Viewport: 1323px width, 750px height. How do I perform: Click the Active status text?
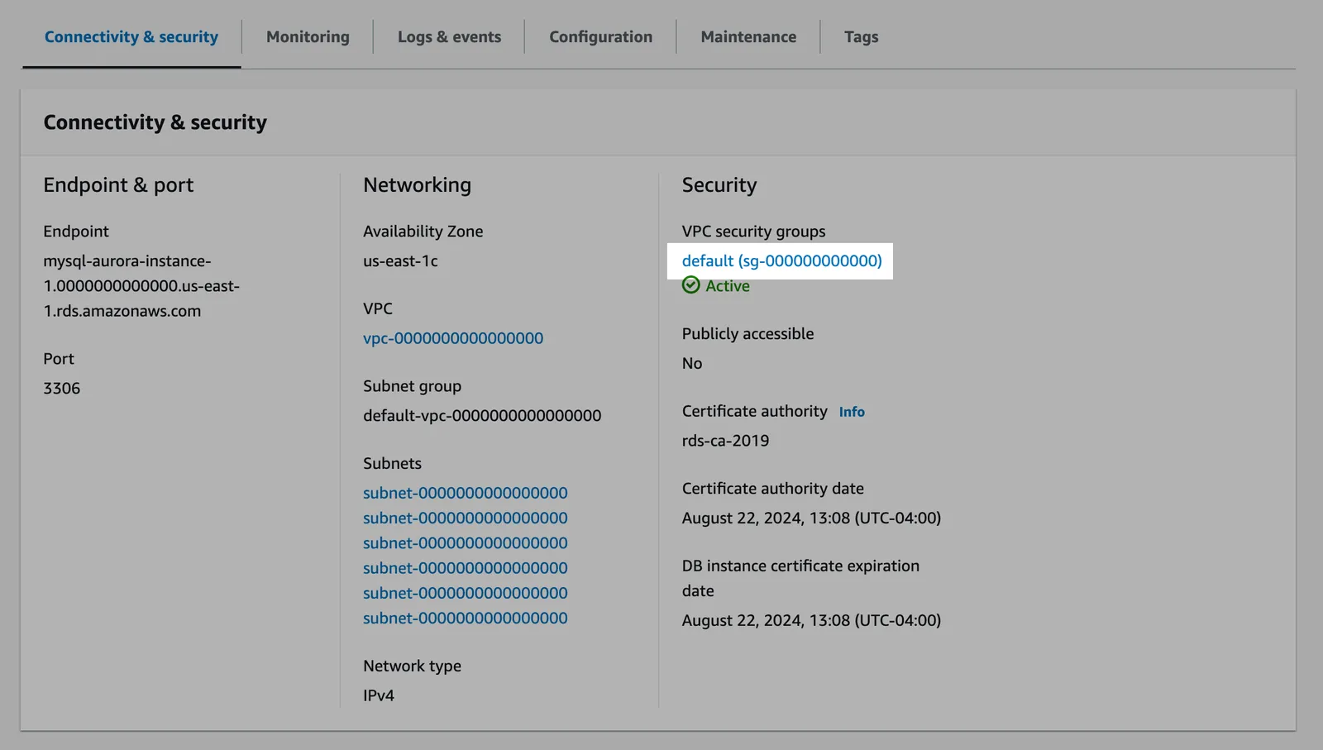coord(728,286)
